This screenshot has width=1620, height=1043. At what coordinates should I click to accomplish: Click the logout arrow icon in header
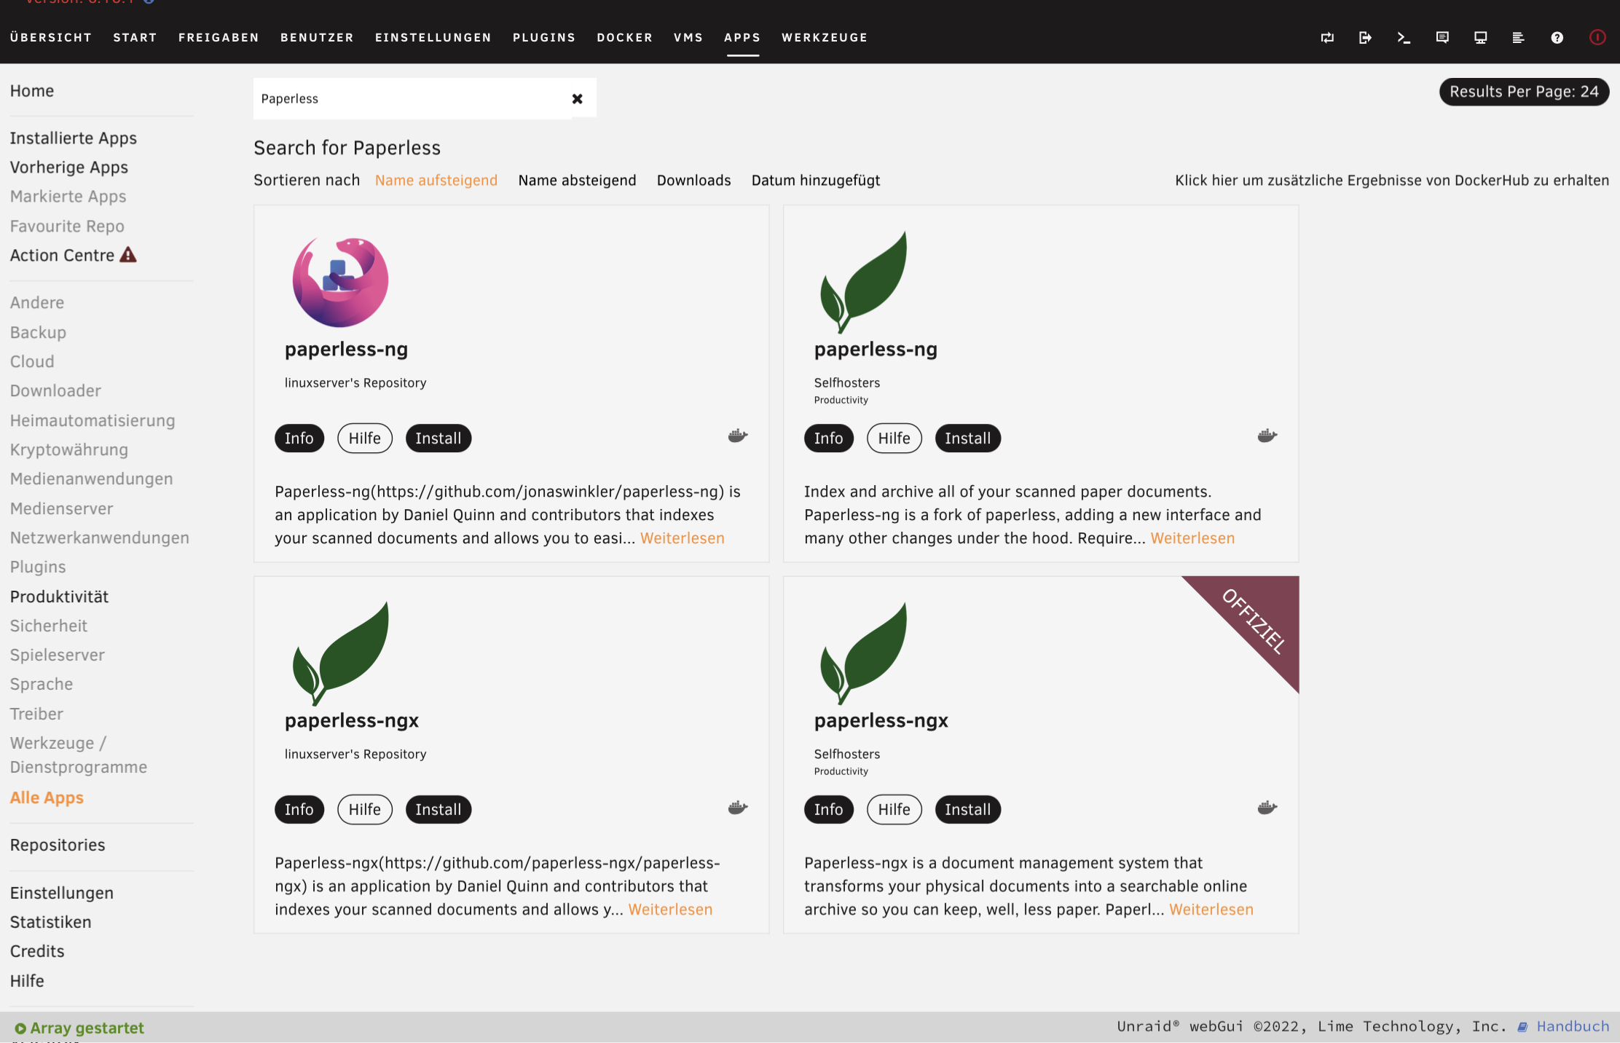[1365, 38]
